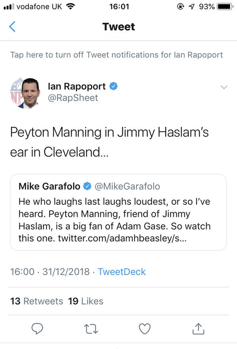Open the @RapSheet handle
This screenshot has width=237, height=349.
(x=73, y=98)
